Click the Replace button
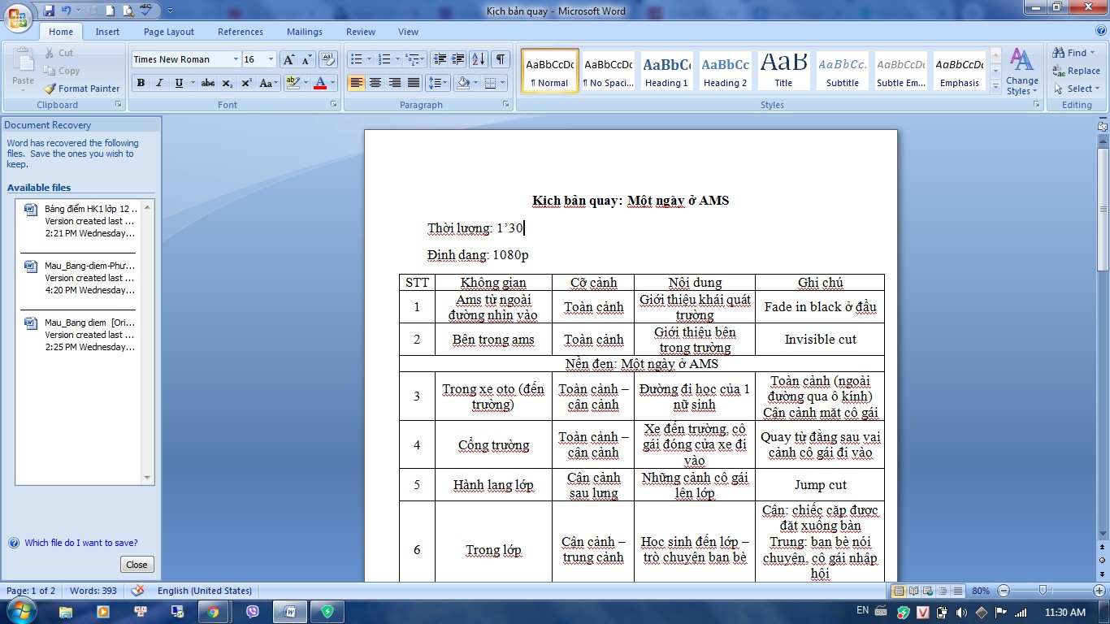This screenshot has height=624, width=1110. point(1076,71)
